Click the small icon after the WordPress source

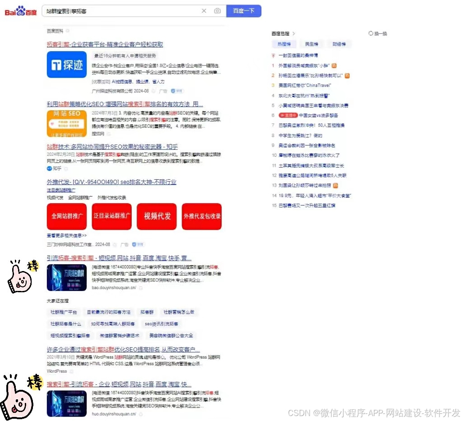(x=71, y=371)
